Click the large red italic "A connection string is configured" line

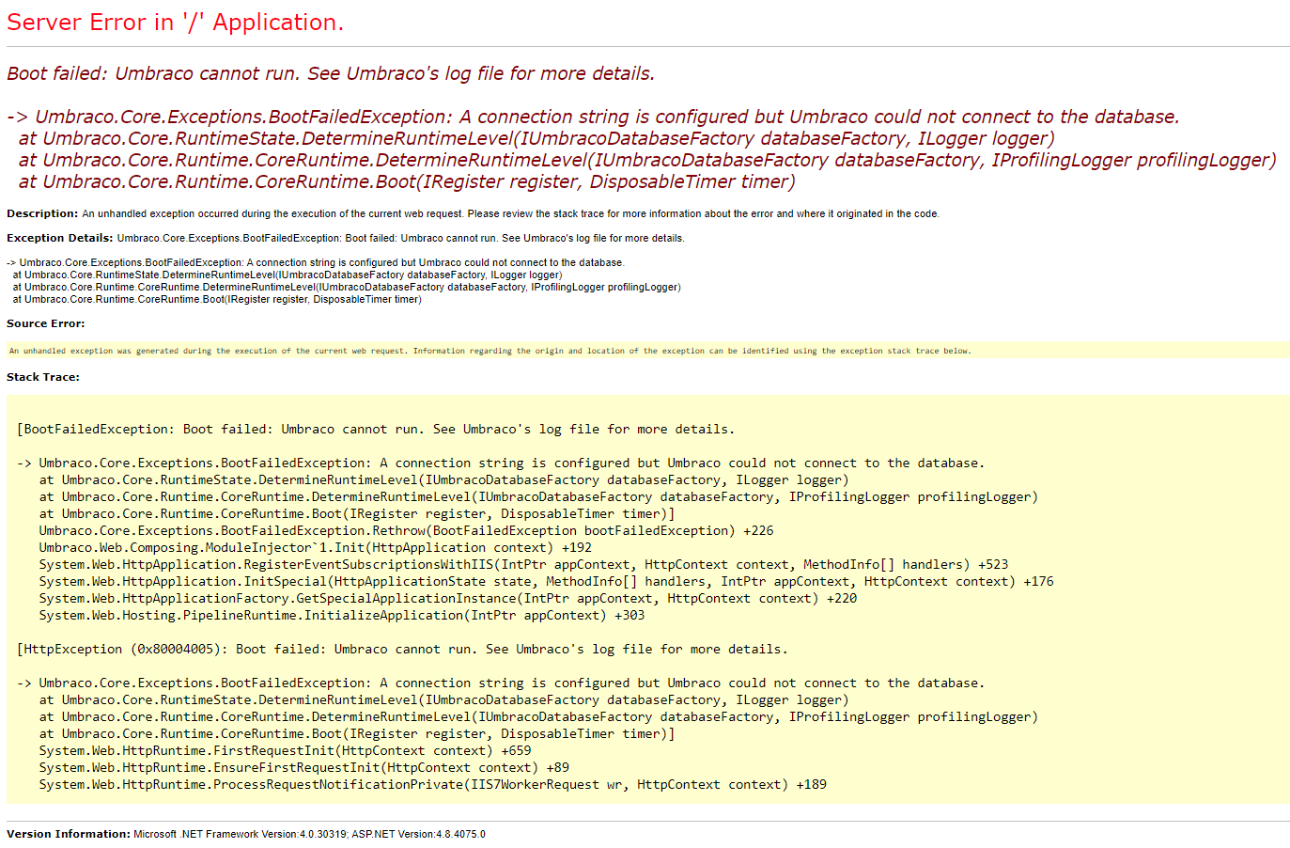click(x=593, y=117)
